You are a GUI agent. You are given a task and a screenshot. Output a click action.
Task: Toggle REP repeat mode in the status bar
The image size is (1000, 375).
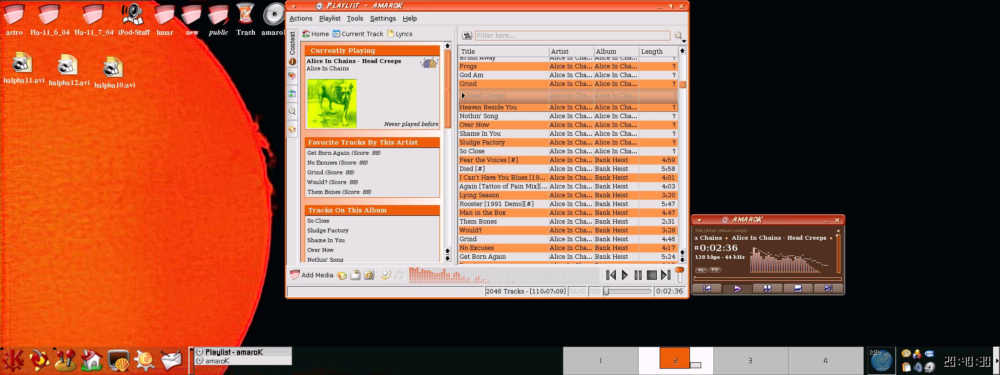595,291
